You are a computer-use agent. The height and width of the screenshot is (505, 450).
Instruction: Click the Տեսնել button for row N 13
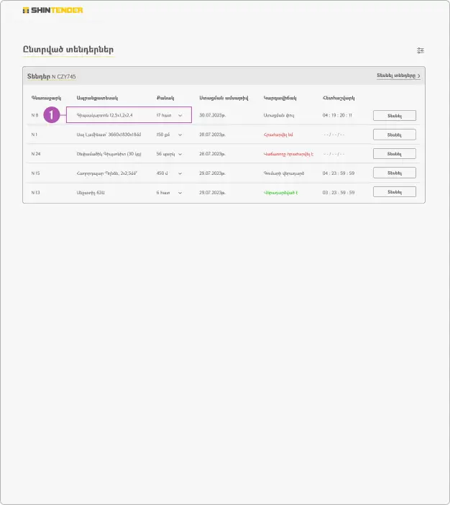[x=394, y=192]
